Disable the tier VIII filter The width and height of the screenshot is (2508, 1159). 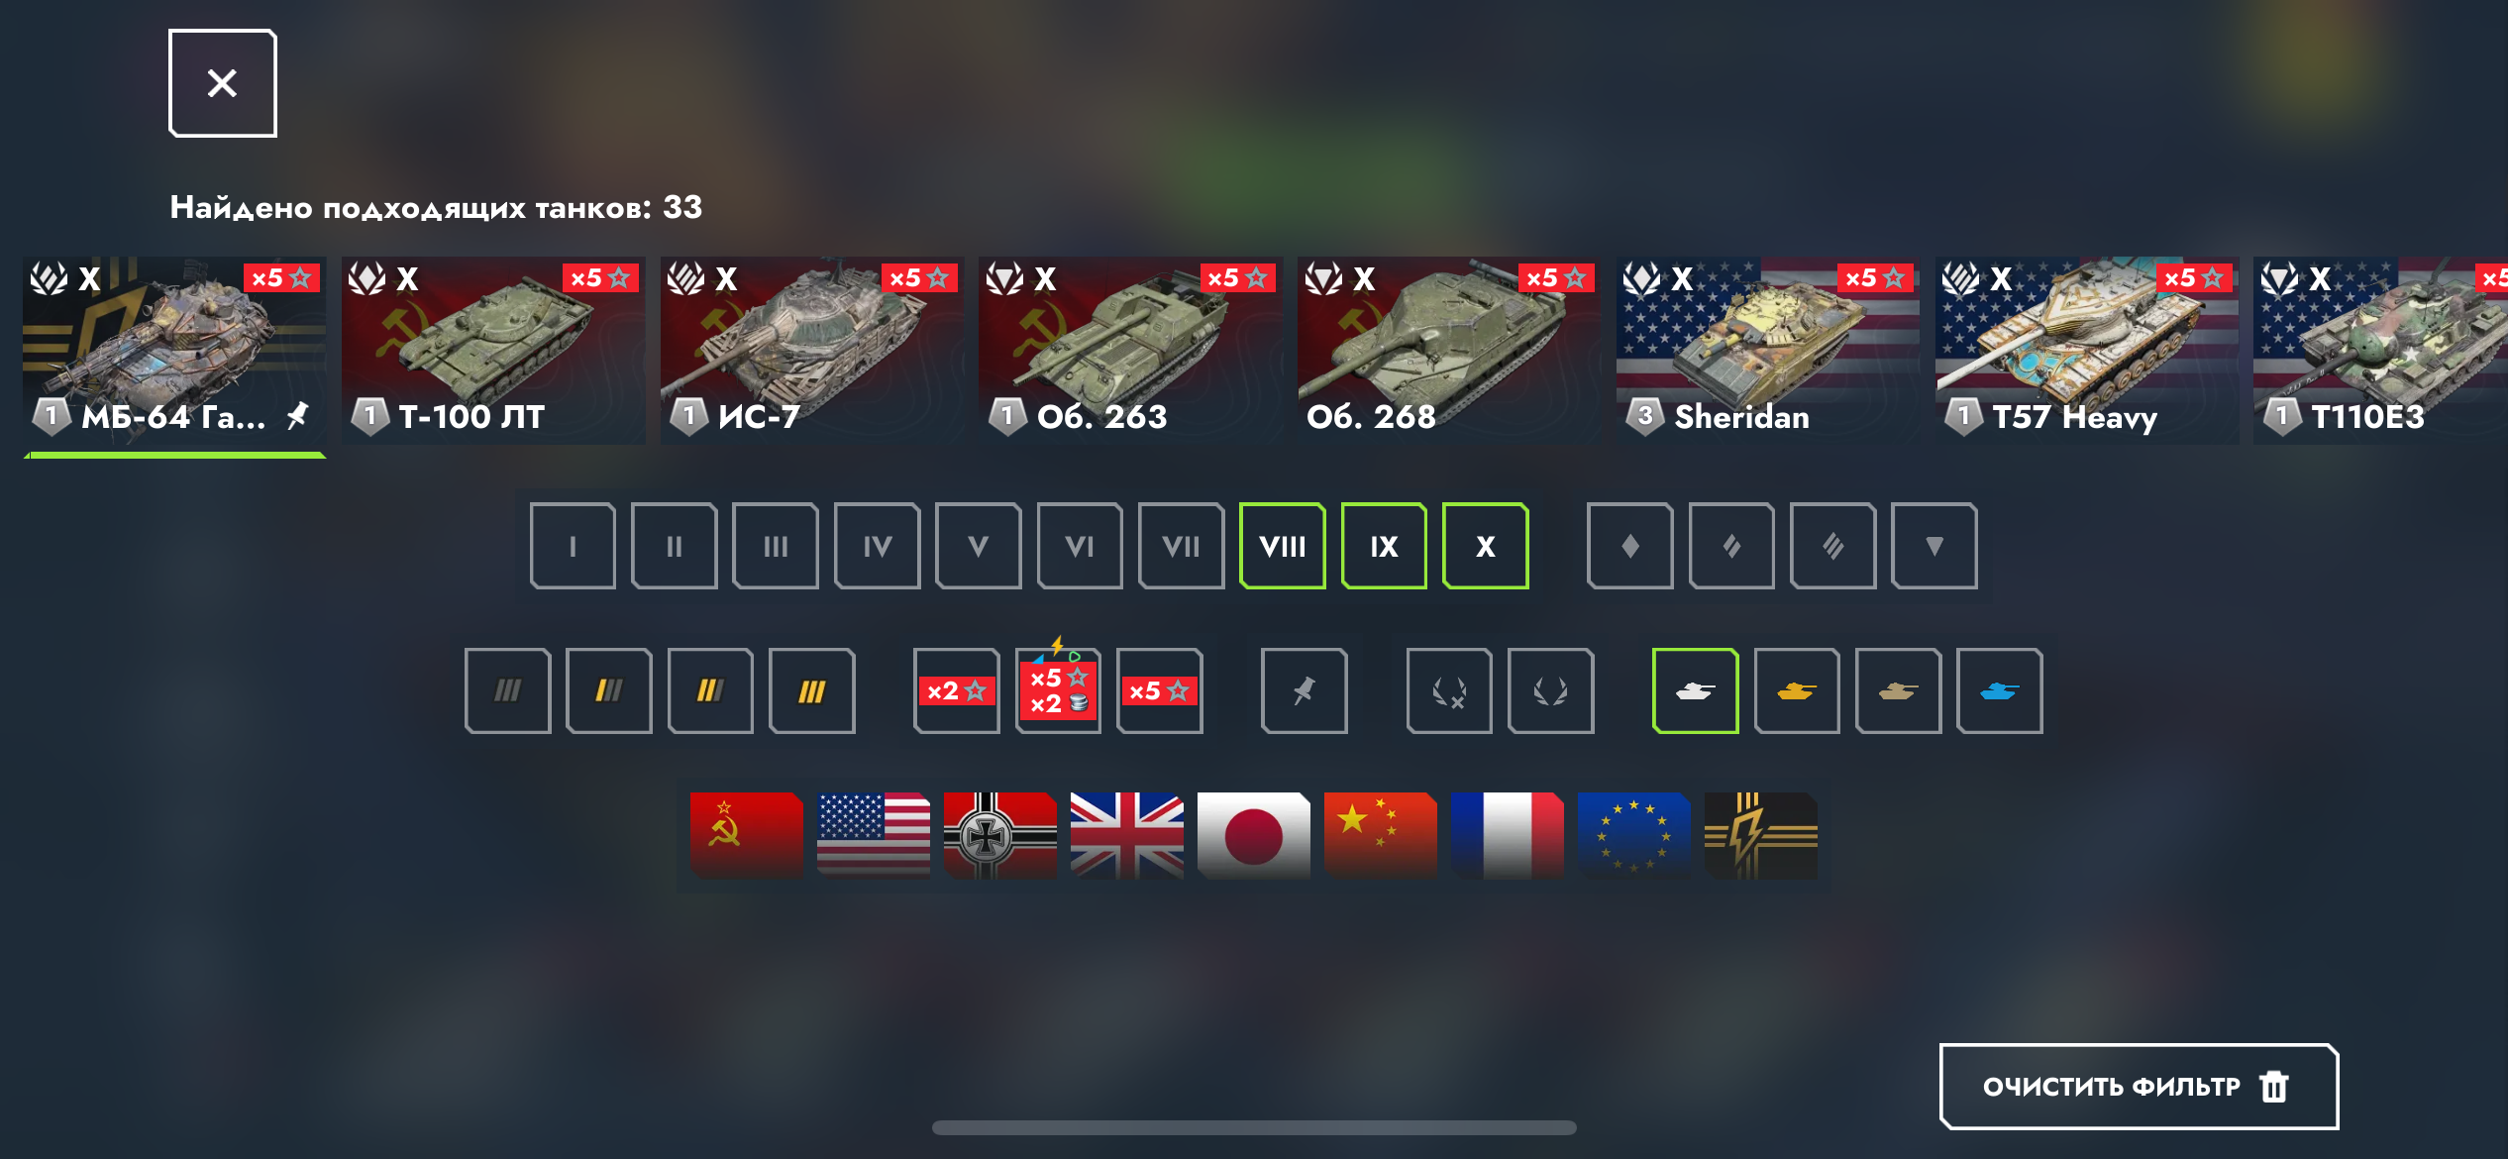1282,546
